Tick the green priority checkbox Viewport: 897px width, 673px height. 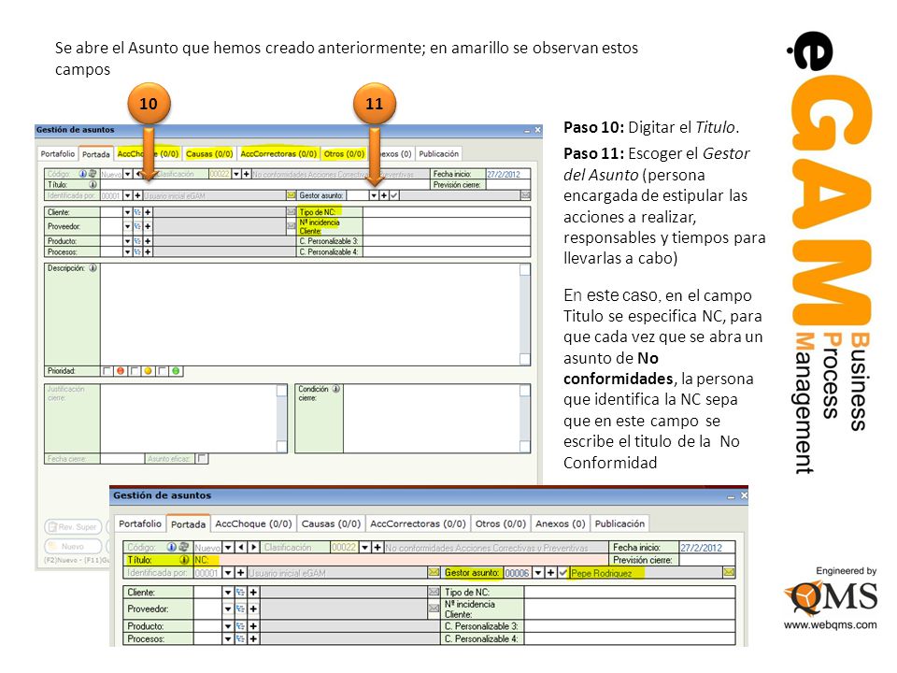coord(163,371)
